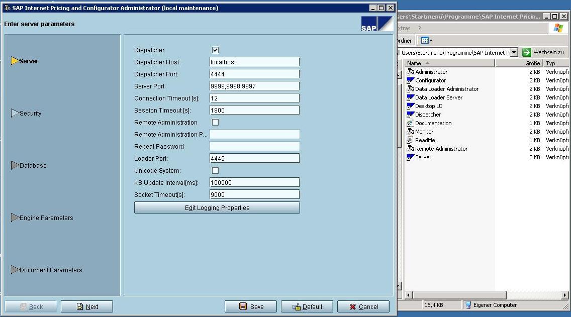571x317 pixels.
Task: Select the Dispatcher shortcut icon
Action: pyautogui.click(x=410, y=115)
